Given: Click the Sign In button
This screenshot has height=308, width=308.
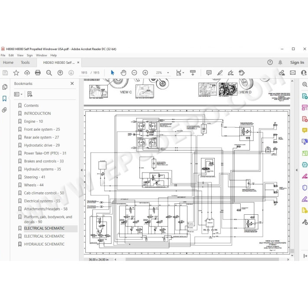Looking at the screenshot, I should click(297, 62).
